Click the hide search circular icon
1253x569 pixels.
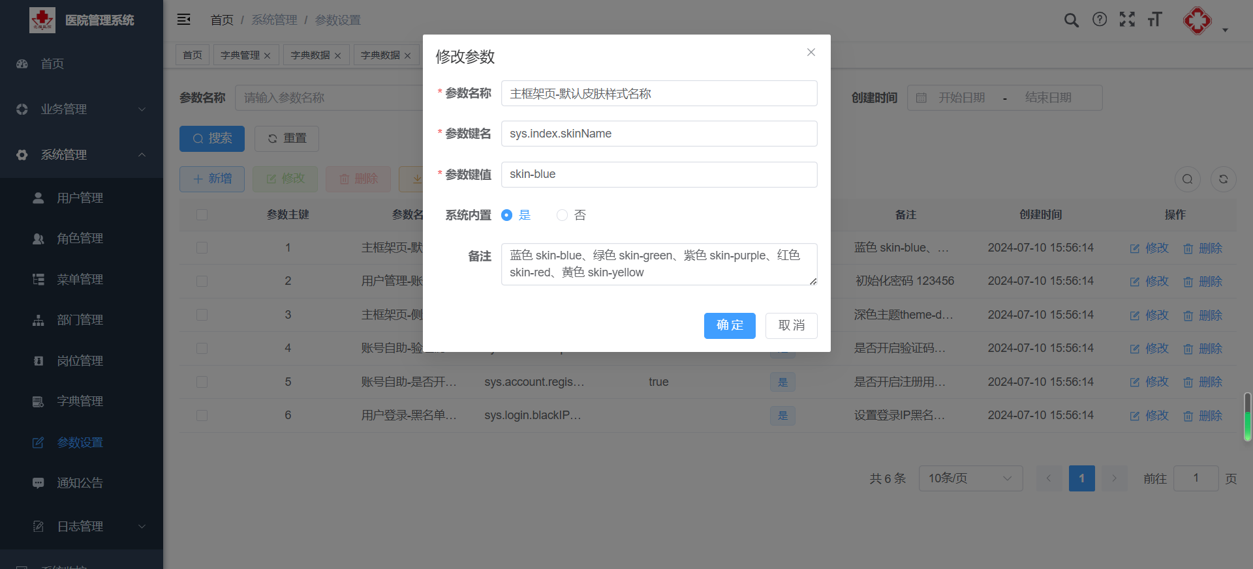[1187, 179]
